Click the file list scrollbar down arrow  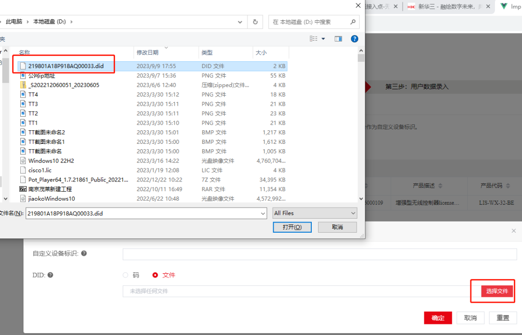pos(361,199)
